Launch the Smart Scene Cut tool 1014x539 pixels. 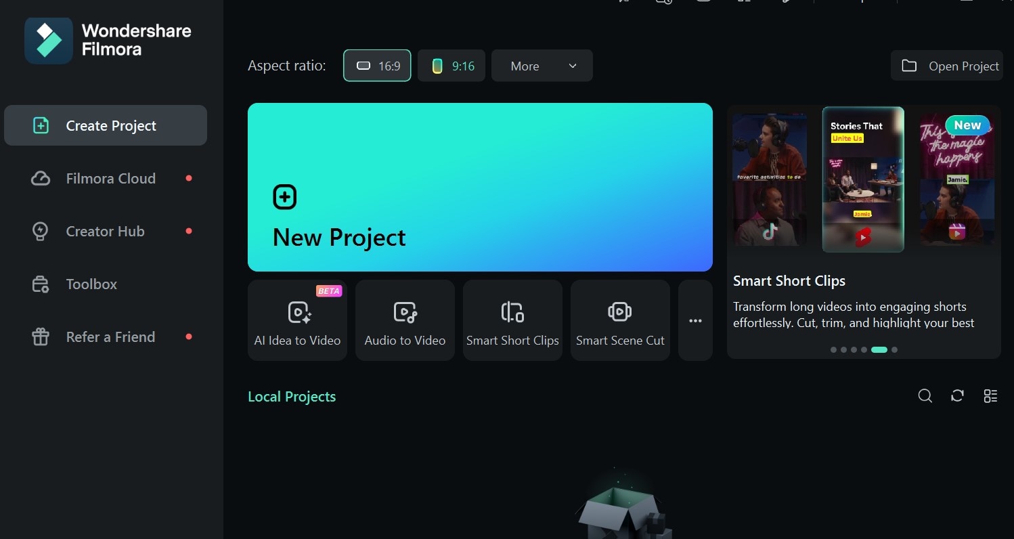[620, 320]
